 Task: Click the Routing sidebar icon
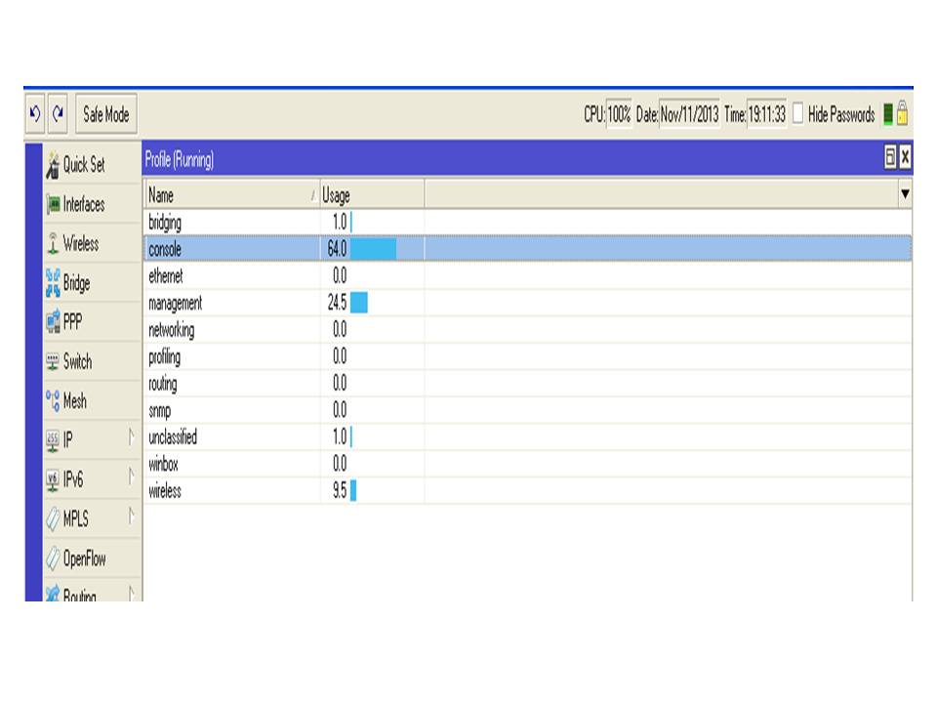(53, 594)
